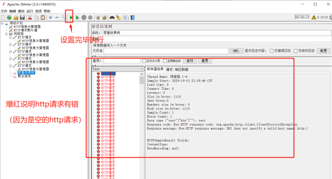This screenshot has height=179, width=332.
Task: Click the Stop test octagon icon
Action: pyautogui.click(x=84, y=17)
